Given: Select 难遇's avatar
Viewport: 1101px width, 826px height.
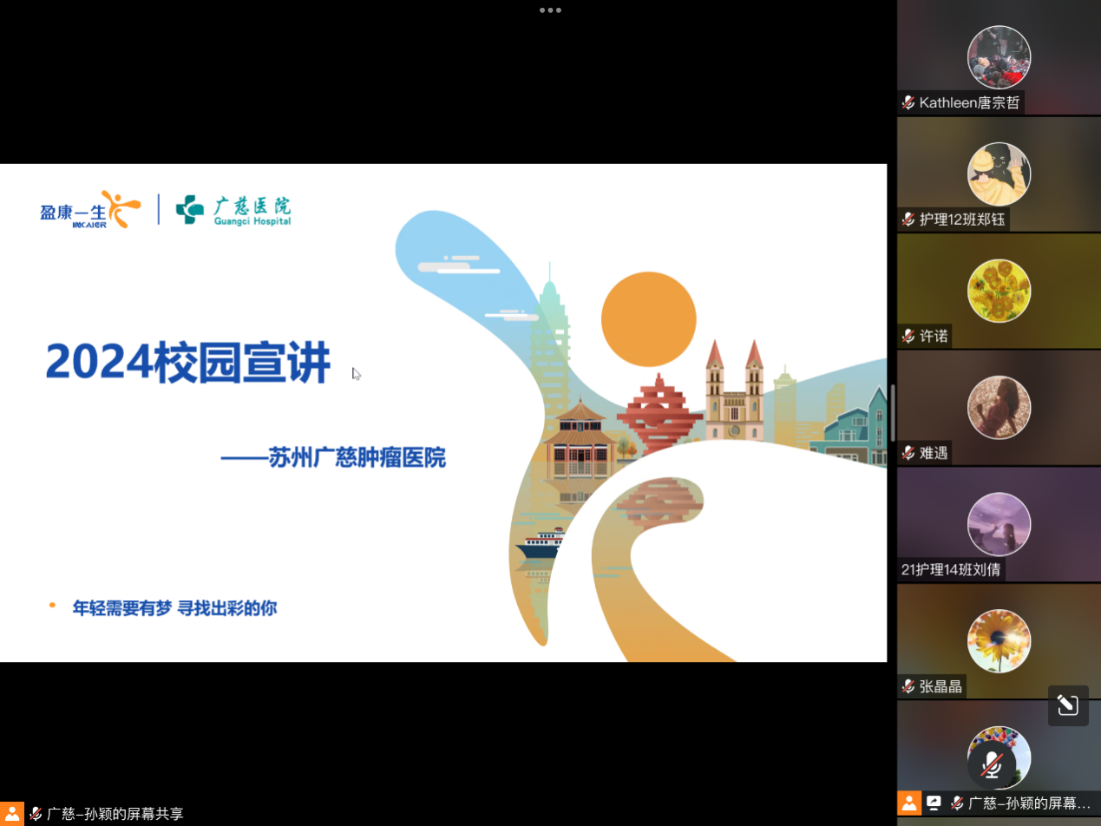Looking at the screenshot, I should [999, 407].
